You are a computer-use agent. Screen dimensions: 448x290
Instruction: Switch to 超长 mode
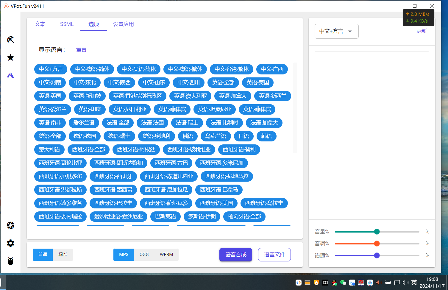[63, 255]
